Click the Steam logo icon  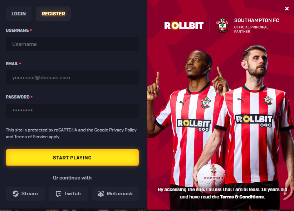click(16, 193)
